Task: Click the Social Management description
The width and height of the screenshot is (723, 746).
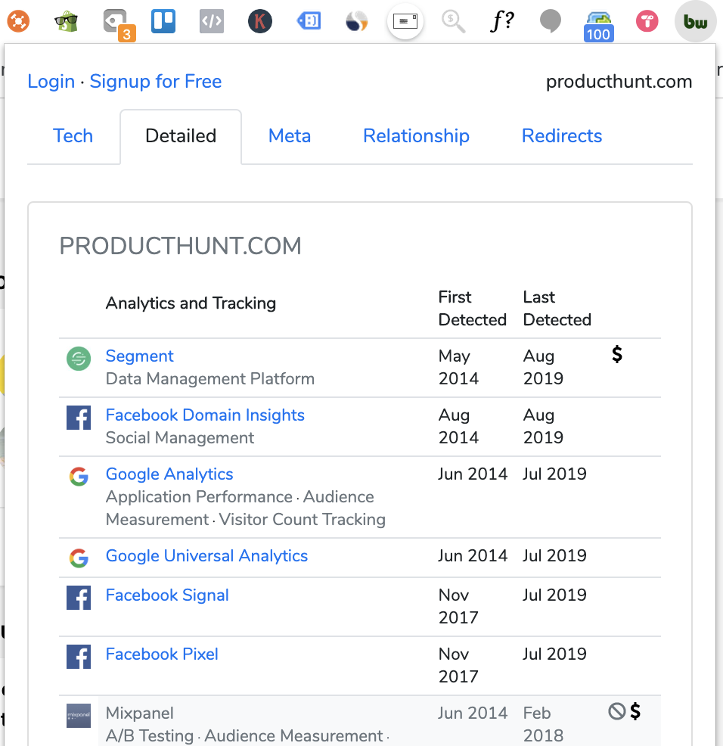Action: pos(180,438)
